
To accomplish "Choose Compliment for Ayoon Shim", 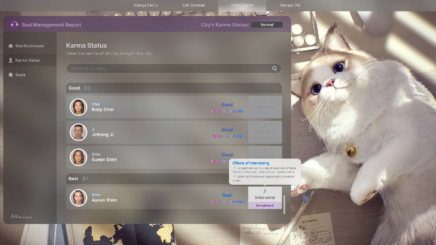I will point(265,205).
